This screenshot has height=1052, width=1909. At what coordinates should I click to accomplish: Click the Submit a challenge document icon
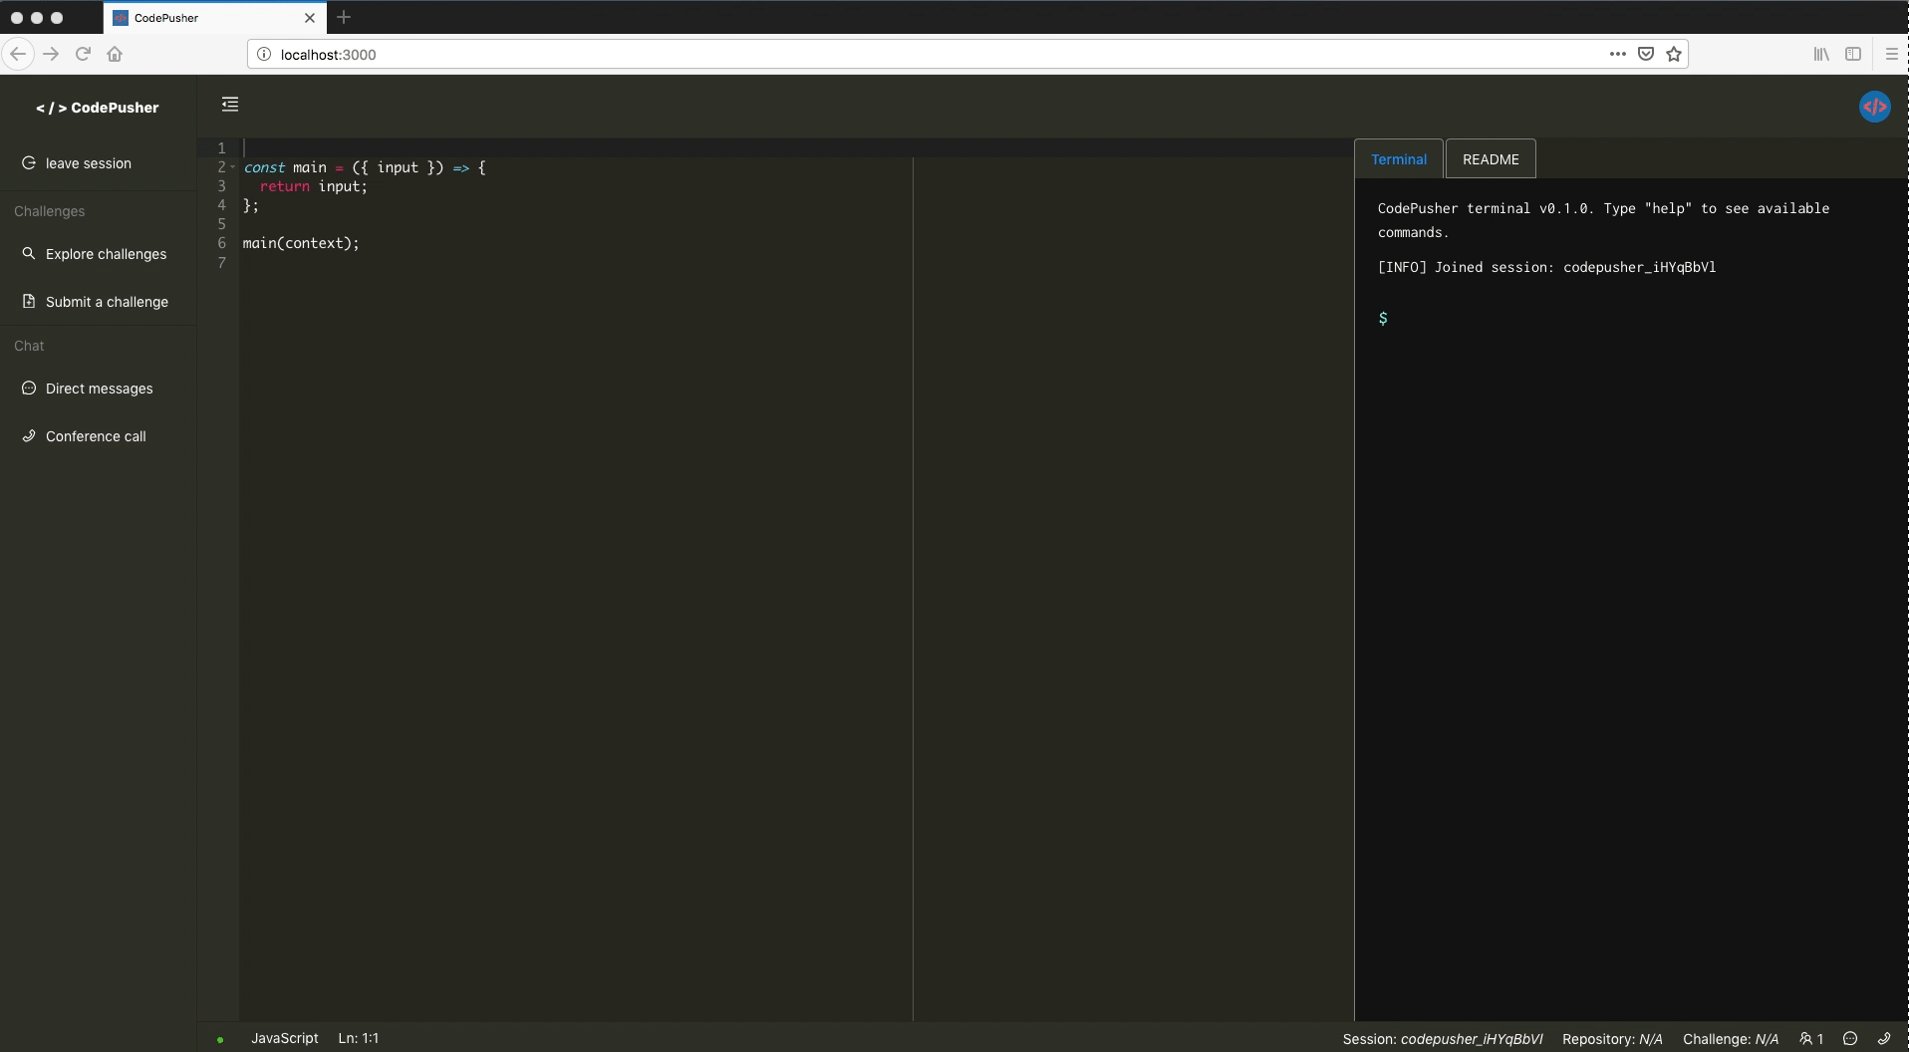(x=29, y=301)
